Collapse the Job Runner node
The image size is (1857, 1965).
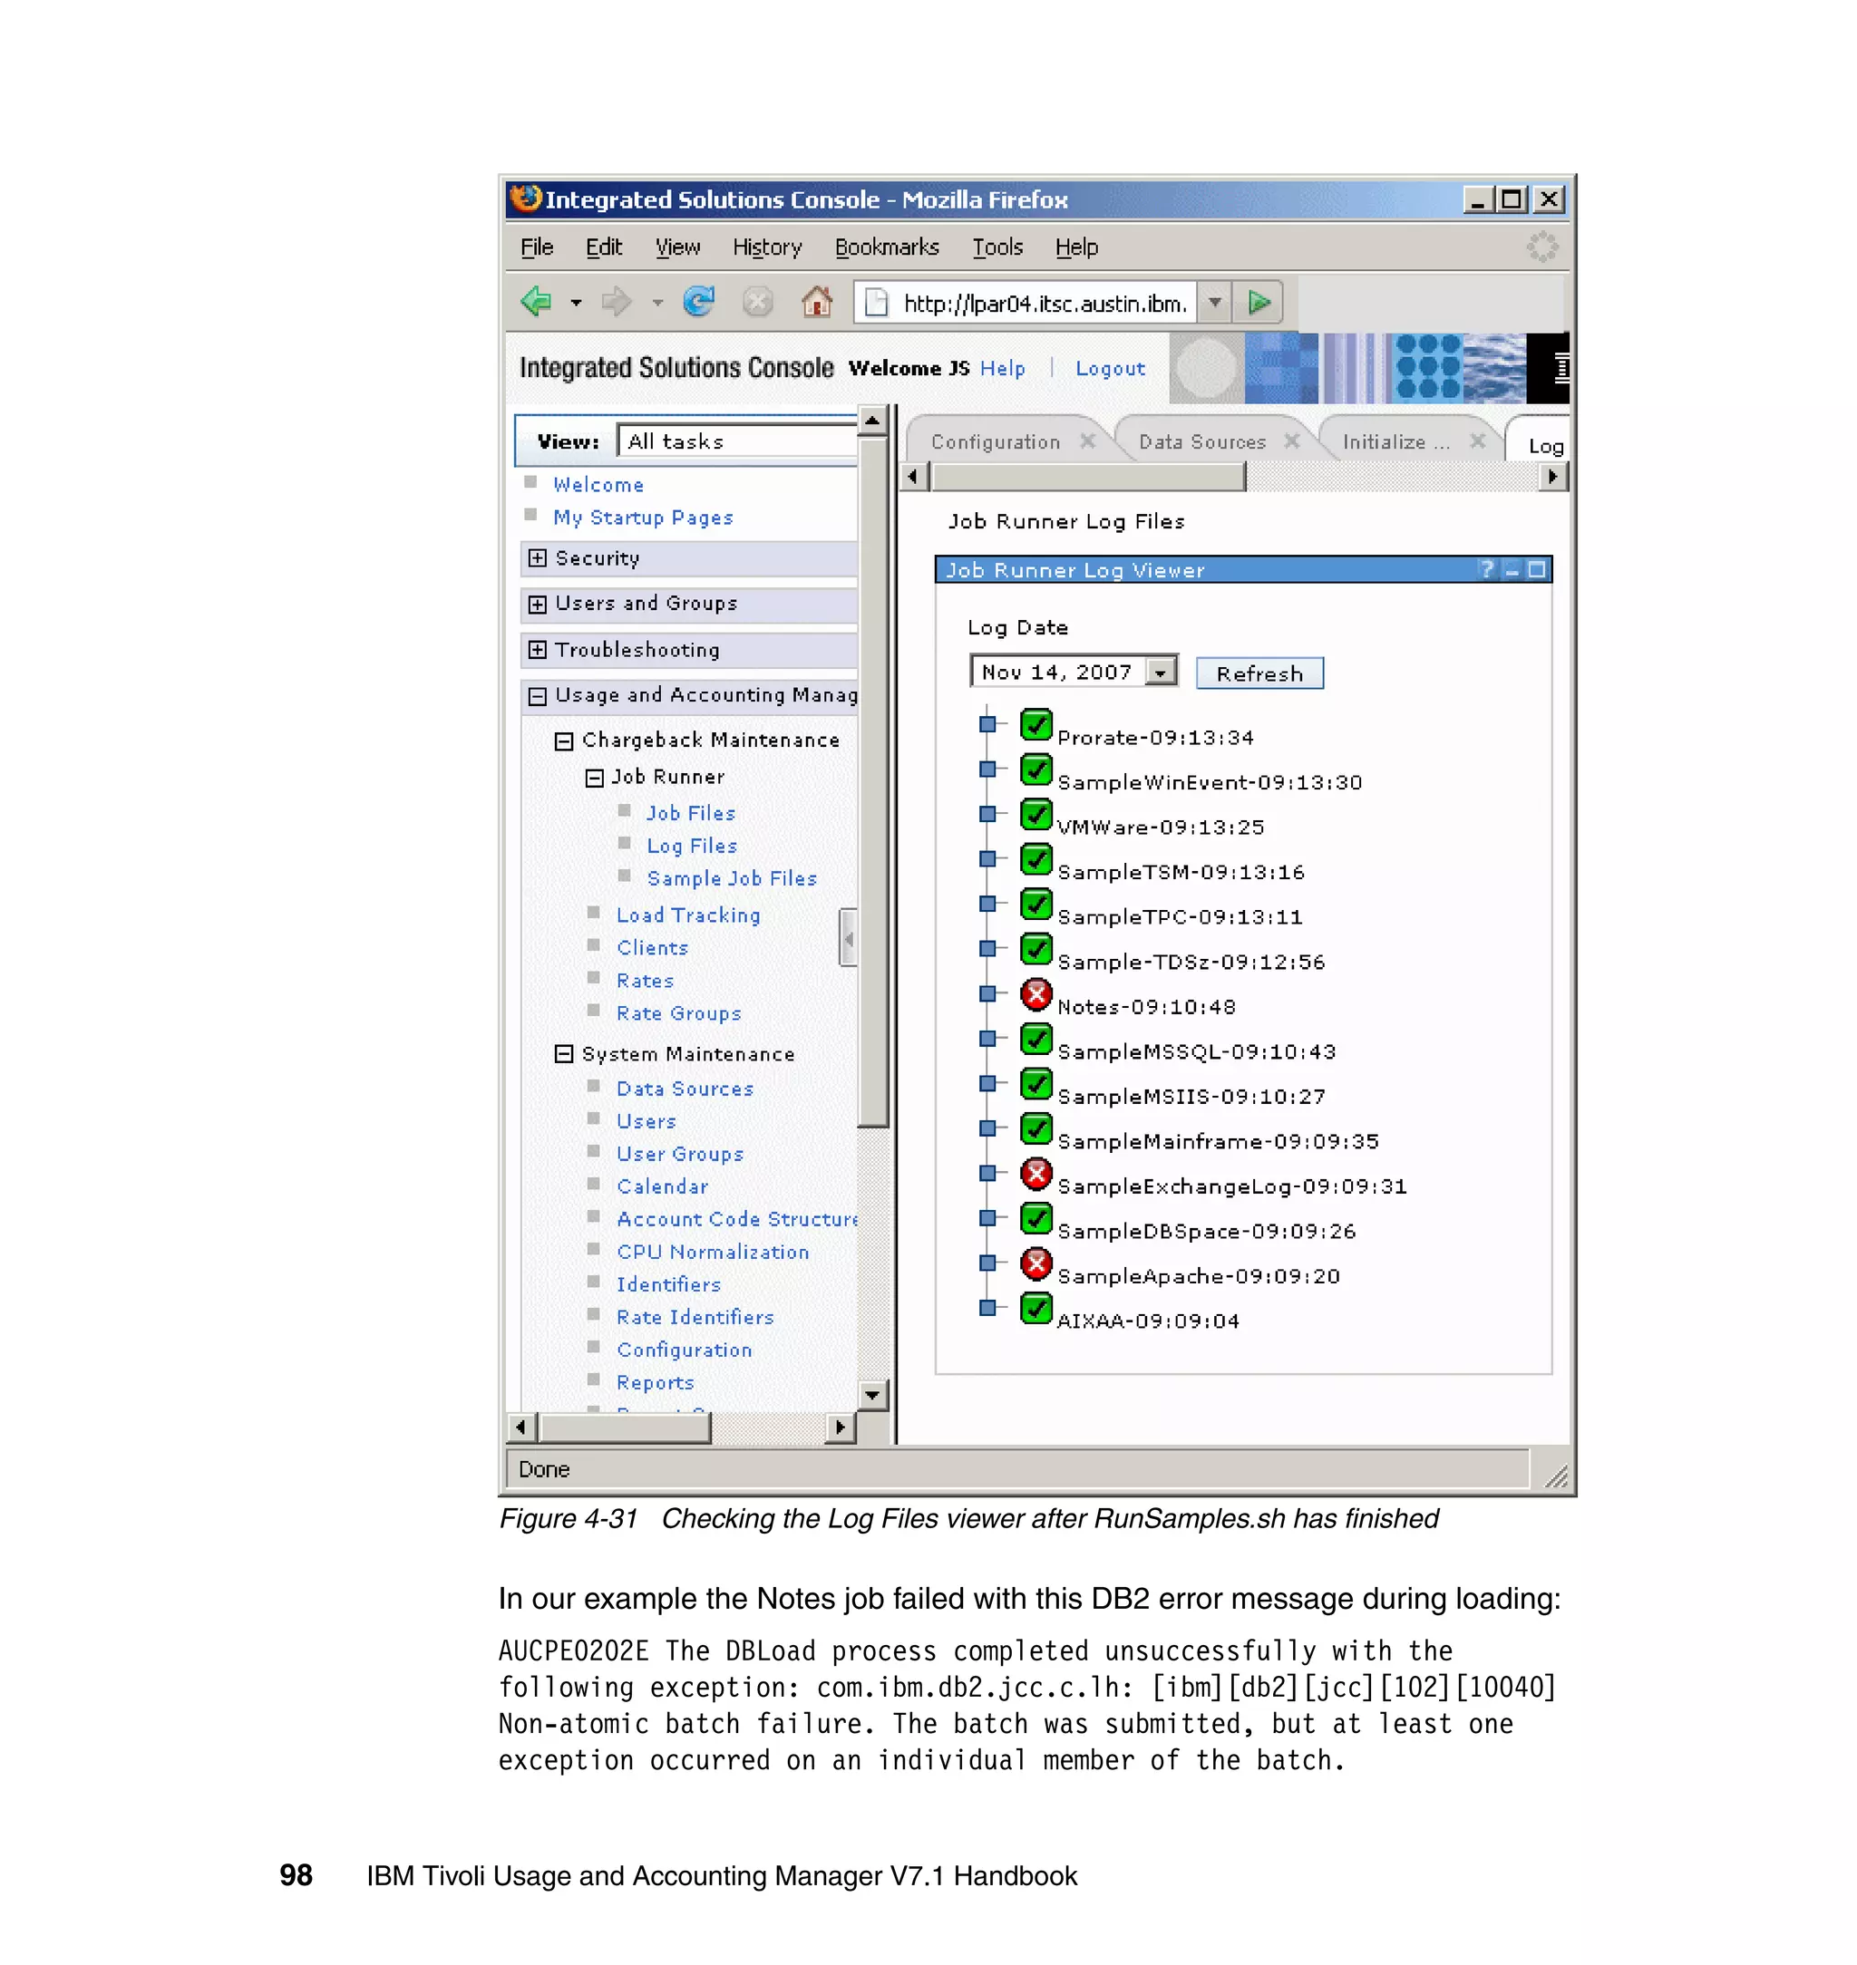(594, 778)
